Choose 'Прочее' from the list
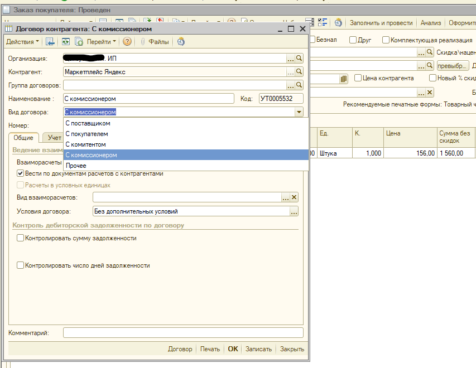The width and height of the screenshot is (476, 368). (x=186, y=166)
